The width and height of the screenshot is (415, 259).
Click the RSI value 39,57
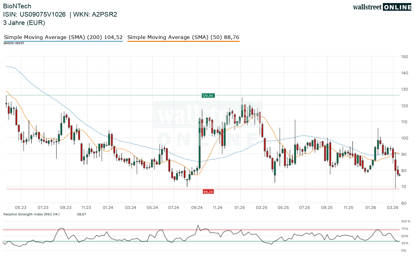point(81,214)
